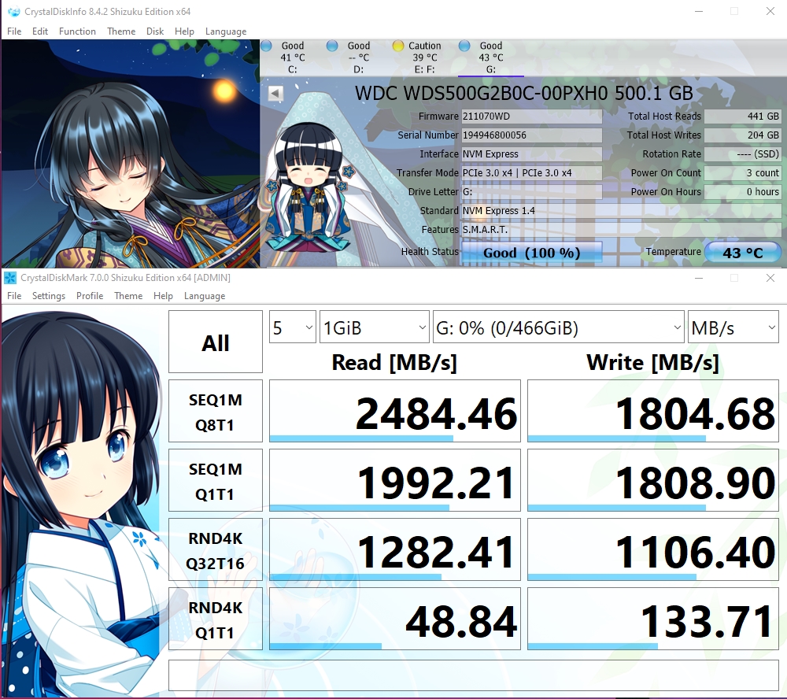Image resolution: width=787 pixels, height=699 pixels.
Task: Open the unit dropdown showing MB/s
Action: click(733, 327)
